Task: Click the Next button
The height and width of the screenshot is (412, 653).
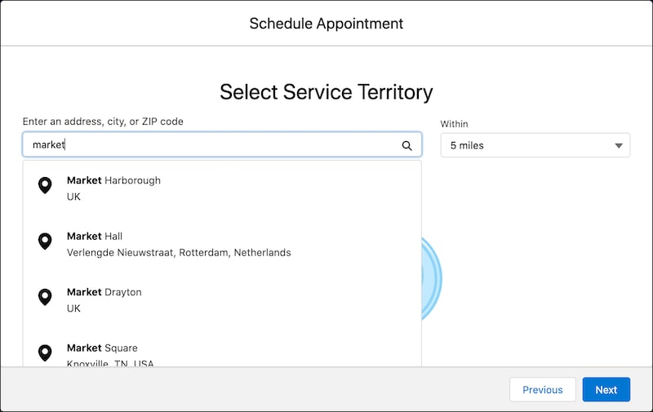Action: tap(606, 389)
